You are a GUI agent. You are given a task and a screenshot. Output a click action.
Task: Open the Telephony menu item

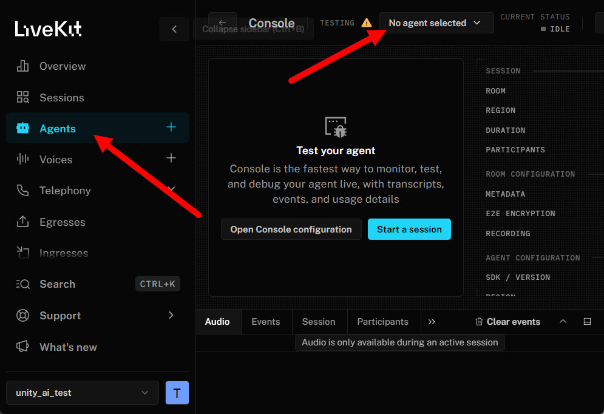(x=98, y=190)
